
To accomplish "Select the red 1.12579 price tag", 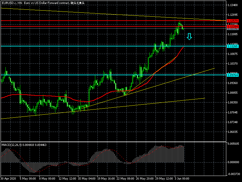I will pos(233,21).
